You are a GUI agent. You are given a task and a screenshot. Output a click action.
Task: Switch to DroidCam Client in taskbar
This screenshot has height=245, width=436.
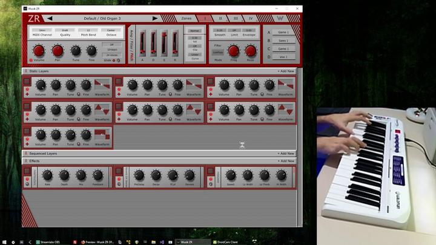225,242
